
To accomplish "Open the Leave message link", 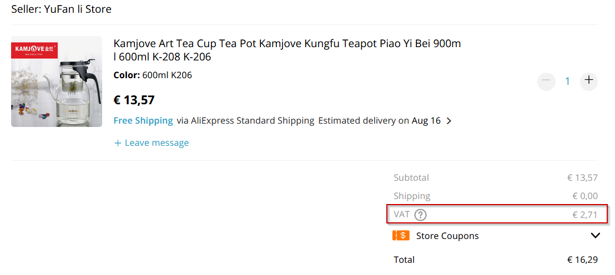I will [157, 143].
